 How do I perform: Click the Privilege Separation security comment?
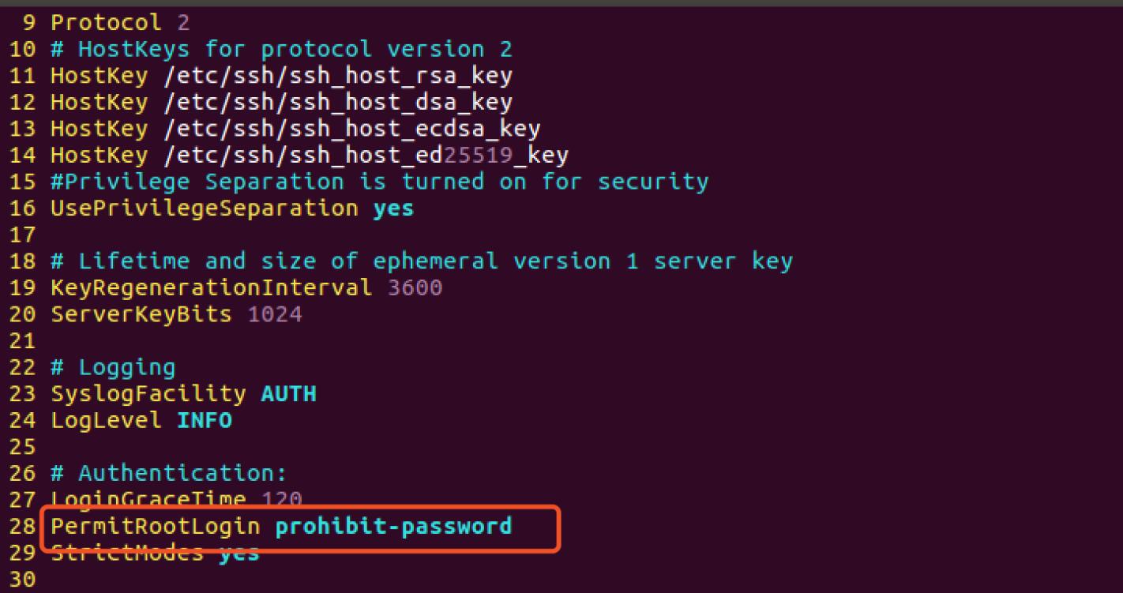[379, 182]
